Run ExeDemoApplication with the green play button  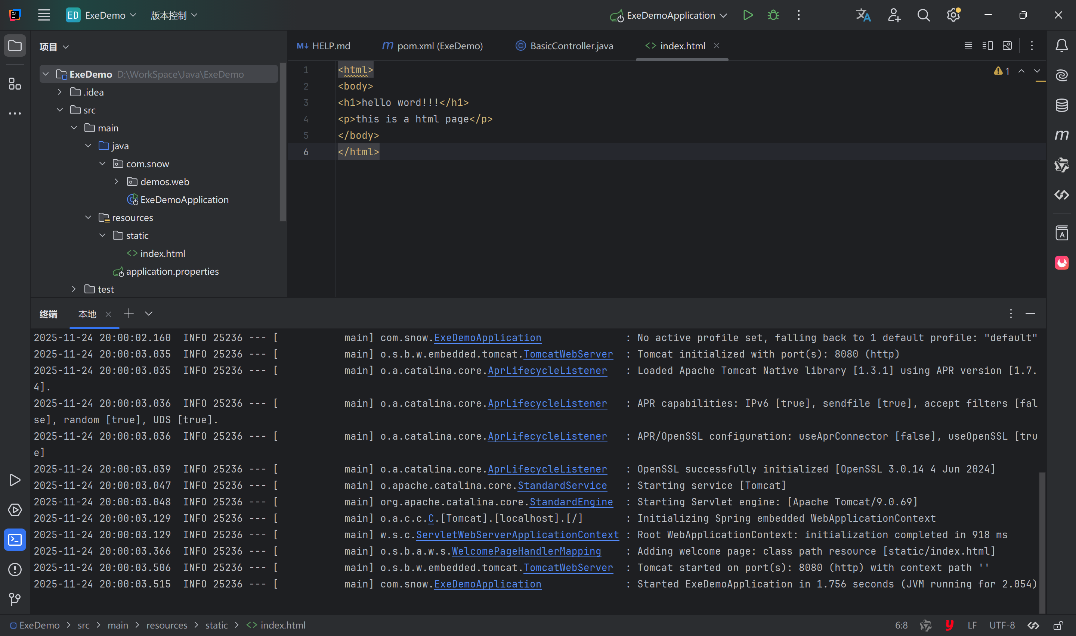(x=748, y=15)
